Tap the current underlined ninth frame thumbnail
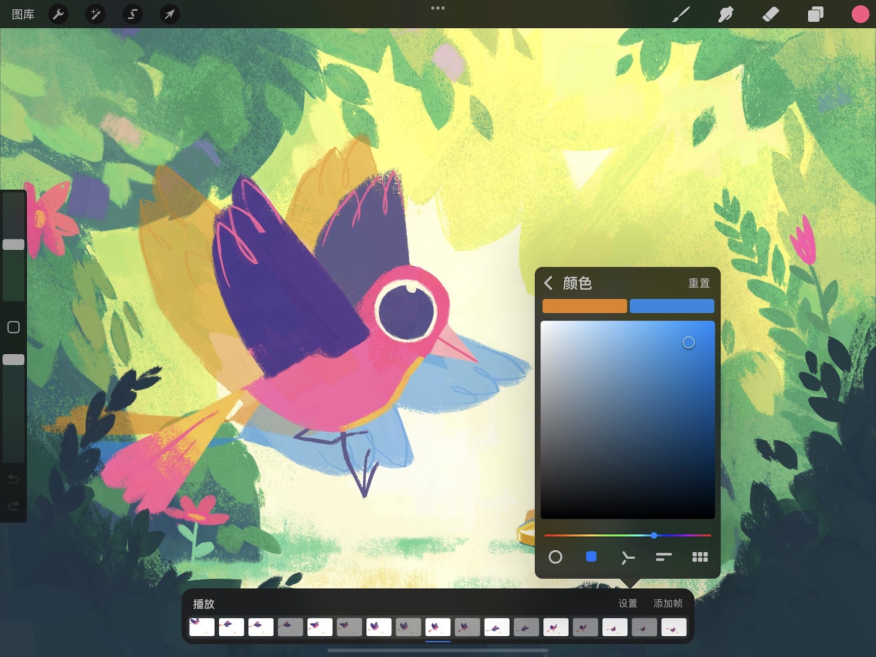Viewport: 876px width, 657px height. tap(438, 627)
